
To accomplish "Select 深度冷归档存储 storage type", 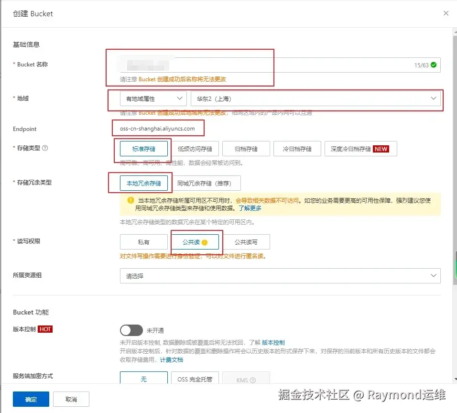I will (x=360, y=149).
